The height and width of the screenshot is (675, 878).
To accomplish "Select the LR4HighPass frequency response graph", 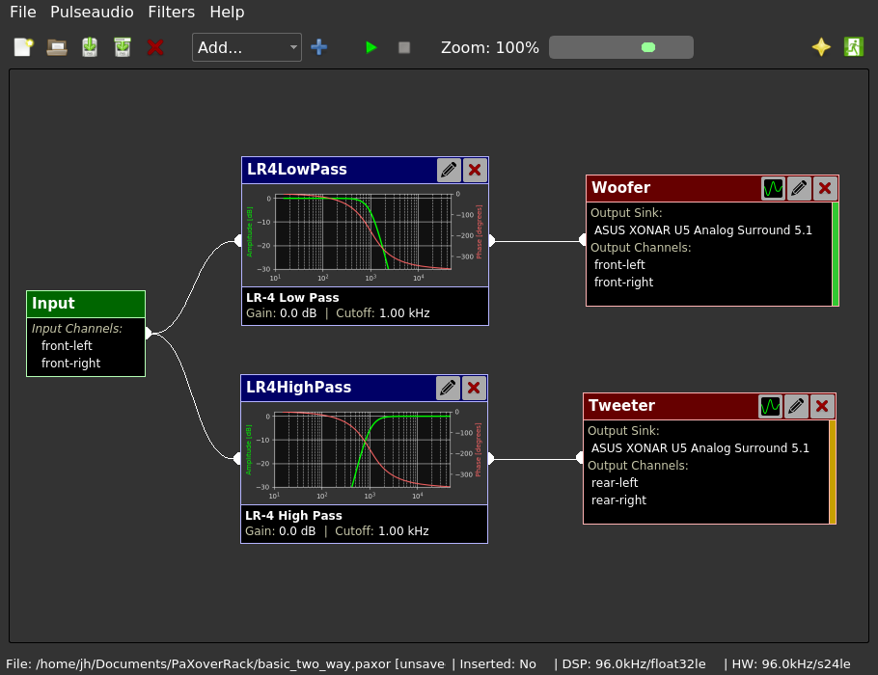I will tap(364, 451).
